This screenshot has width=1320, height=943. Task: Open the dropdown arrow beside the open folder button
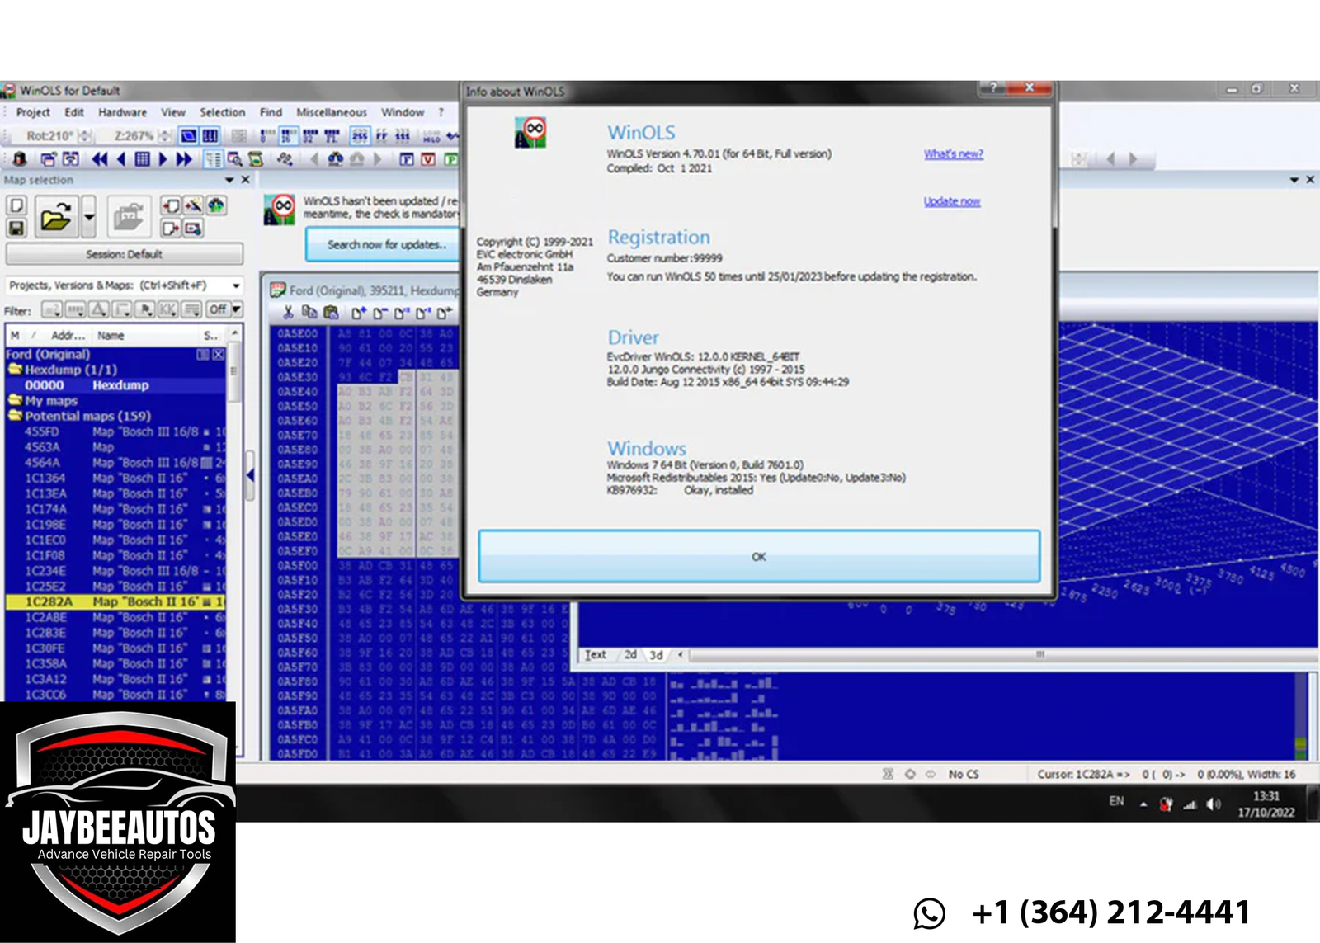(x=89, y=218)
